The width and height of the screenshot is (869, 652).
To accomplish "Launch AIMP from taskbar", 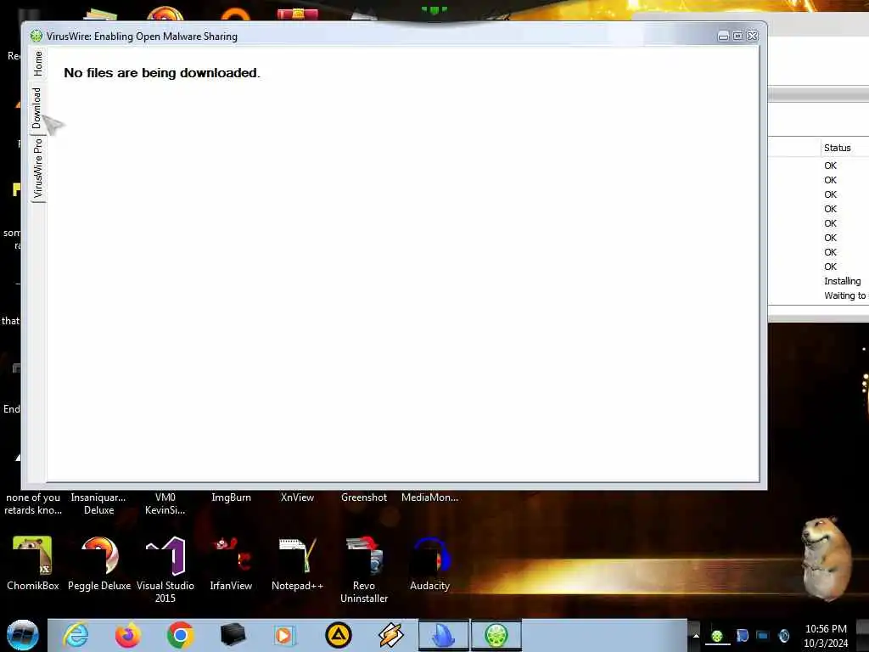I will pyautogui.click(x=338, y=635).
